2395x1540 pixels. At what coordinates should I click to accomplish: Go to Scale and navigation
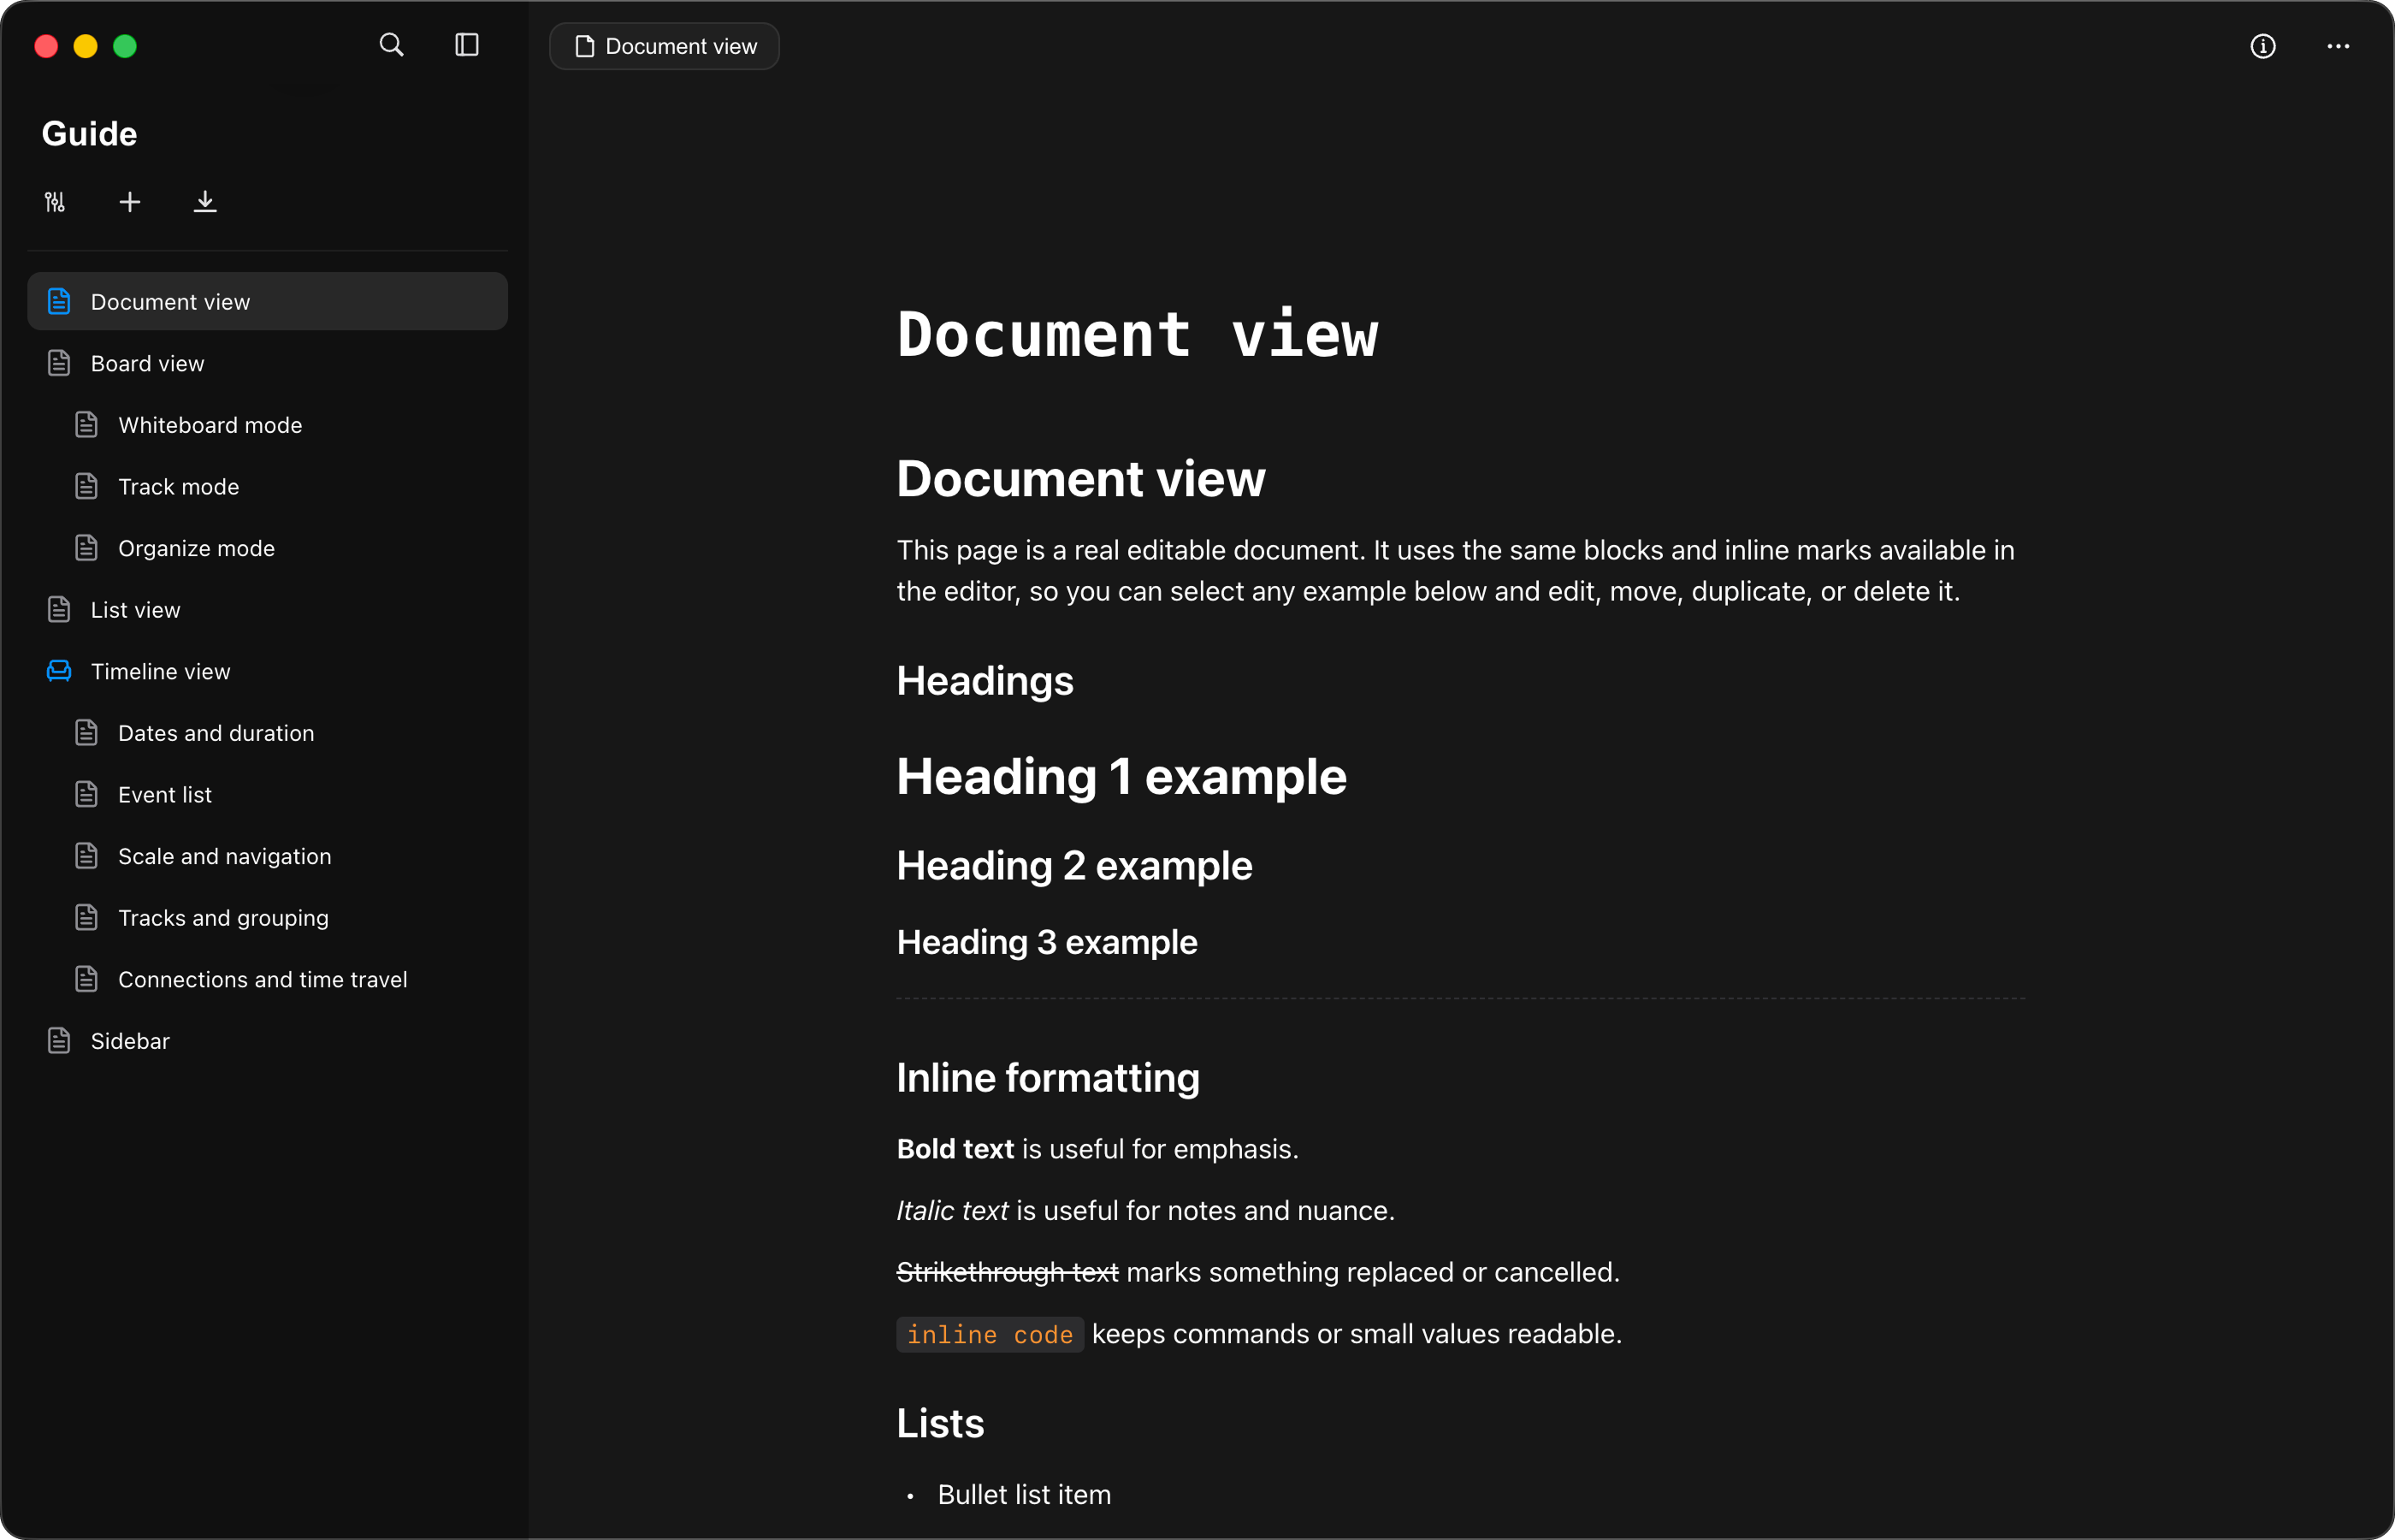(x=268, y=856)
